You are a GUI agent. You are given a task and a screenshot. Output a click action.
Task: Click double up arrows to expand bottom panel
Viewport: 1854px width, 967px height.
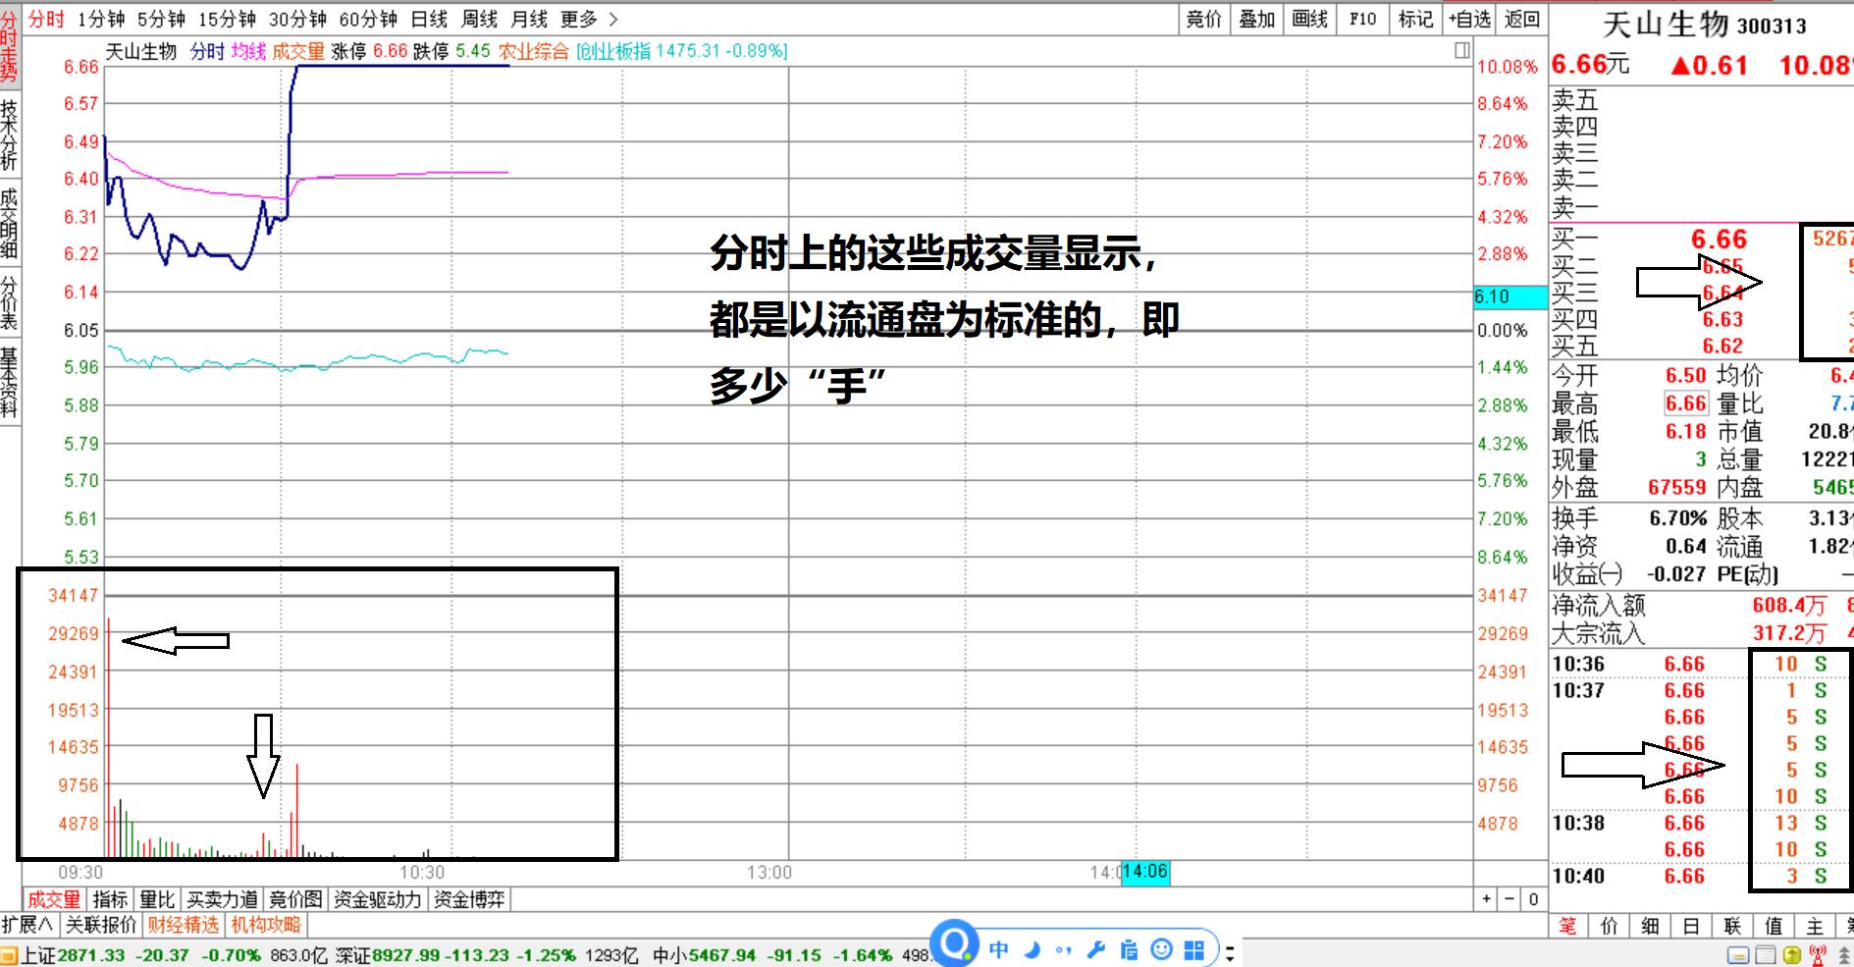1843,953
